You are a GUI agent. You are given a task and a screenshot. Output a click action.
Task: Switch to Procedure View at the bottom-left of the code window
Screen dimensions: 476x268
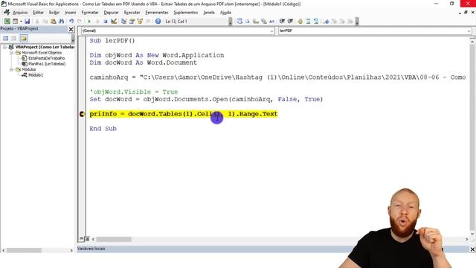click(81, 239)
